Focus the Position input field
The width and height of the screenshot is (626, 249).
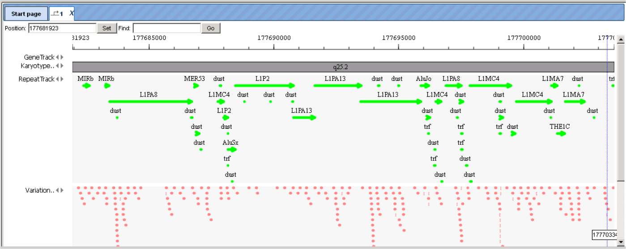click(x=62, y=28)
